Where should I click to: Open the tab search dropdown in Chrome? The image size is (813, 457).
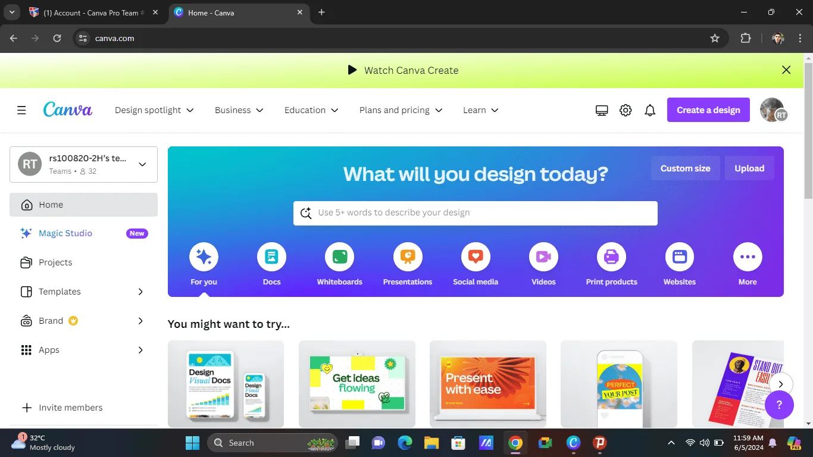coord(12,12)
